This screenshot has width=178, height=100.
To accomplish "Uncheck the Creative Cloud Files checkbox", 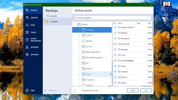I will (x=115, y=27).
